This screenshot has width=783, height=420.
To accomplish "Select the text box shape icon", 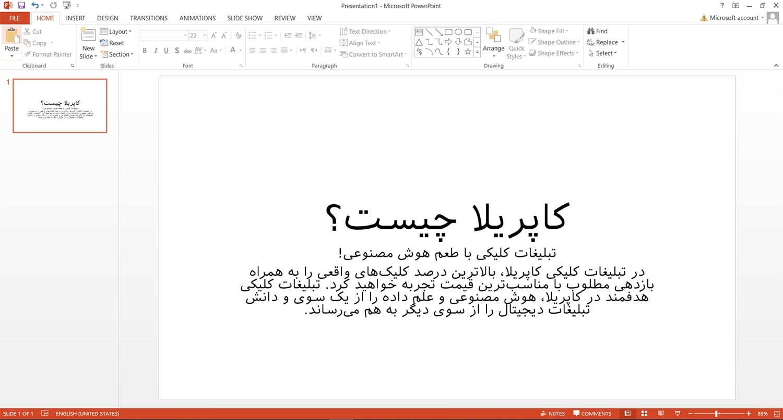I will 419,32.
